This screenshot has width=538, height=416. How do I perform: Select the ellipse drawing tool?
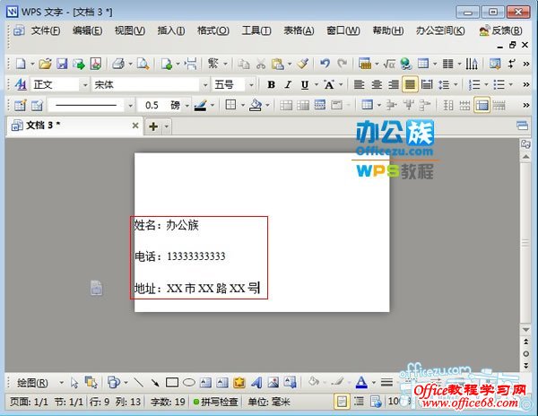click(188, 382)
